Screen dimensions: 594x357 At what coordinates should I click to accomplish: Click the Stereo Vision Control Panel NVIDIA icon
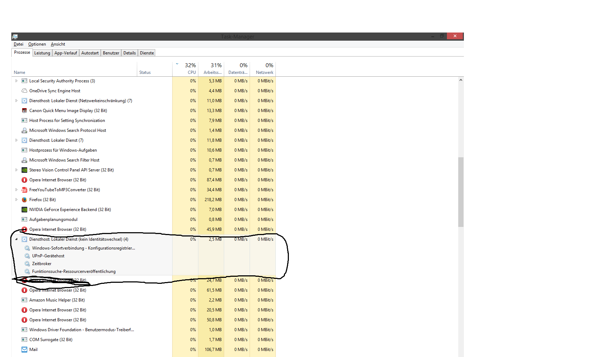point(24,170)
